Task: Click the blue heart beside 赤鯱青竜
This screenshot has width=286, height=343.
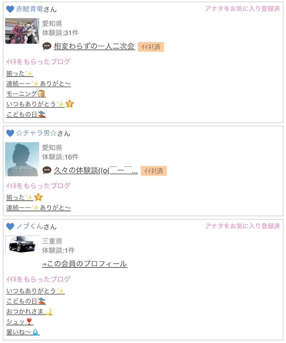Action: 10,9
